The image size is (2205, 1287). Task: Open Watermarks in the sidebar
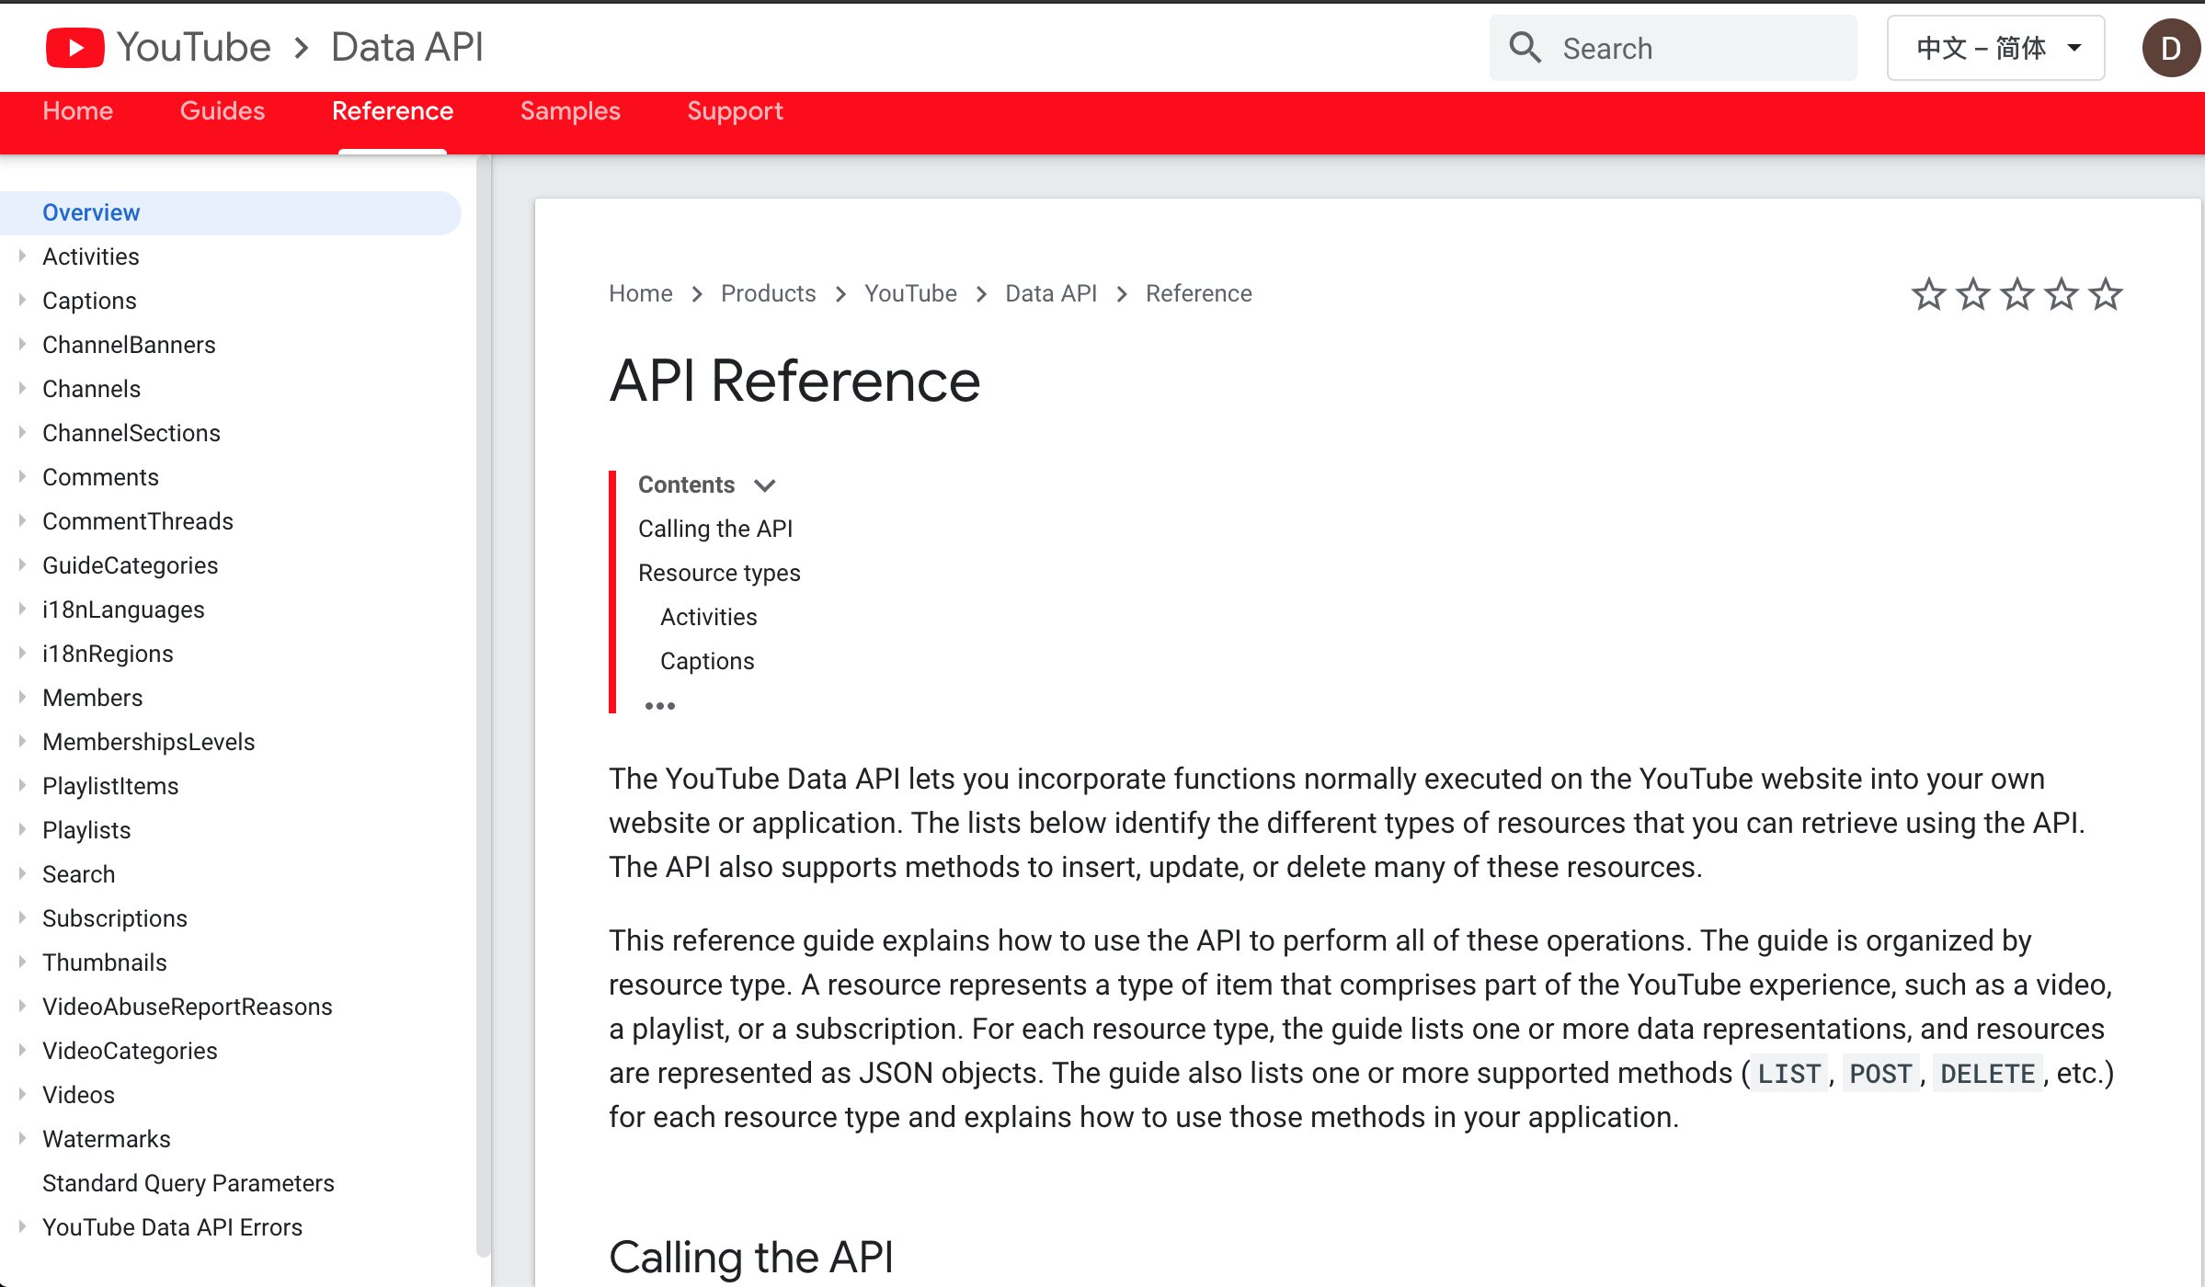pos(107,1139)
